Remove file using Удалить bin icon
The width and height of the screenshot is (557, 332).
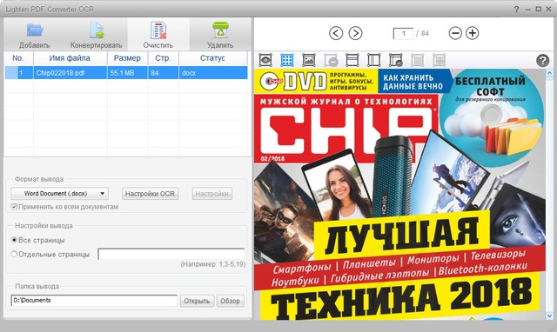pyautogui.click(x=220, y=30)
